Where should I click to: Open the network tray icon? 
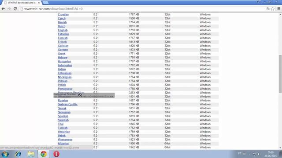(x=254, y=154)
